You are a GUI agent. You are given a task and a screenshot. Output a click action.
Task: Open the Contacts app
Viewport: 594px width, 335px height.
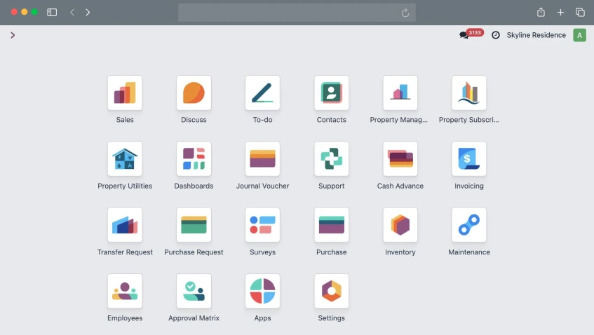pyautogui.click(x=331, y=93)
